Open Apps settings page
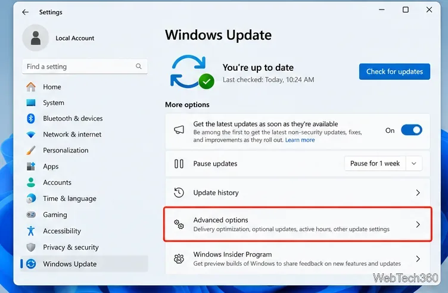Viewport: 448px width, 293px height. pos(85,166)
